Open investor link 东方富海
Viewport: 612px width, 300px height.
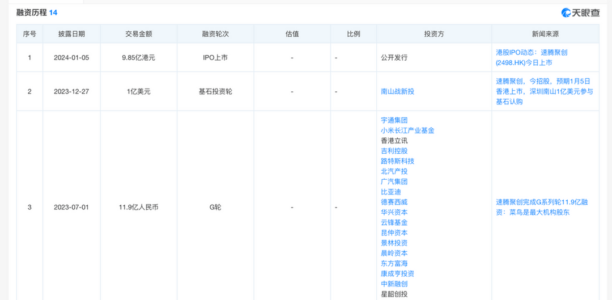pos(394,263)
